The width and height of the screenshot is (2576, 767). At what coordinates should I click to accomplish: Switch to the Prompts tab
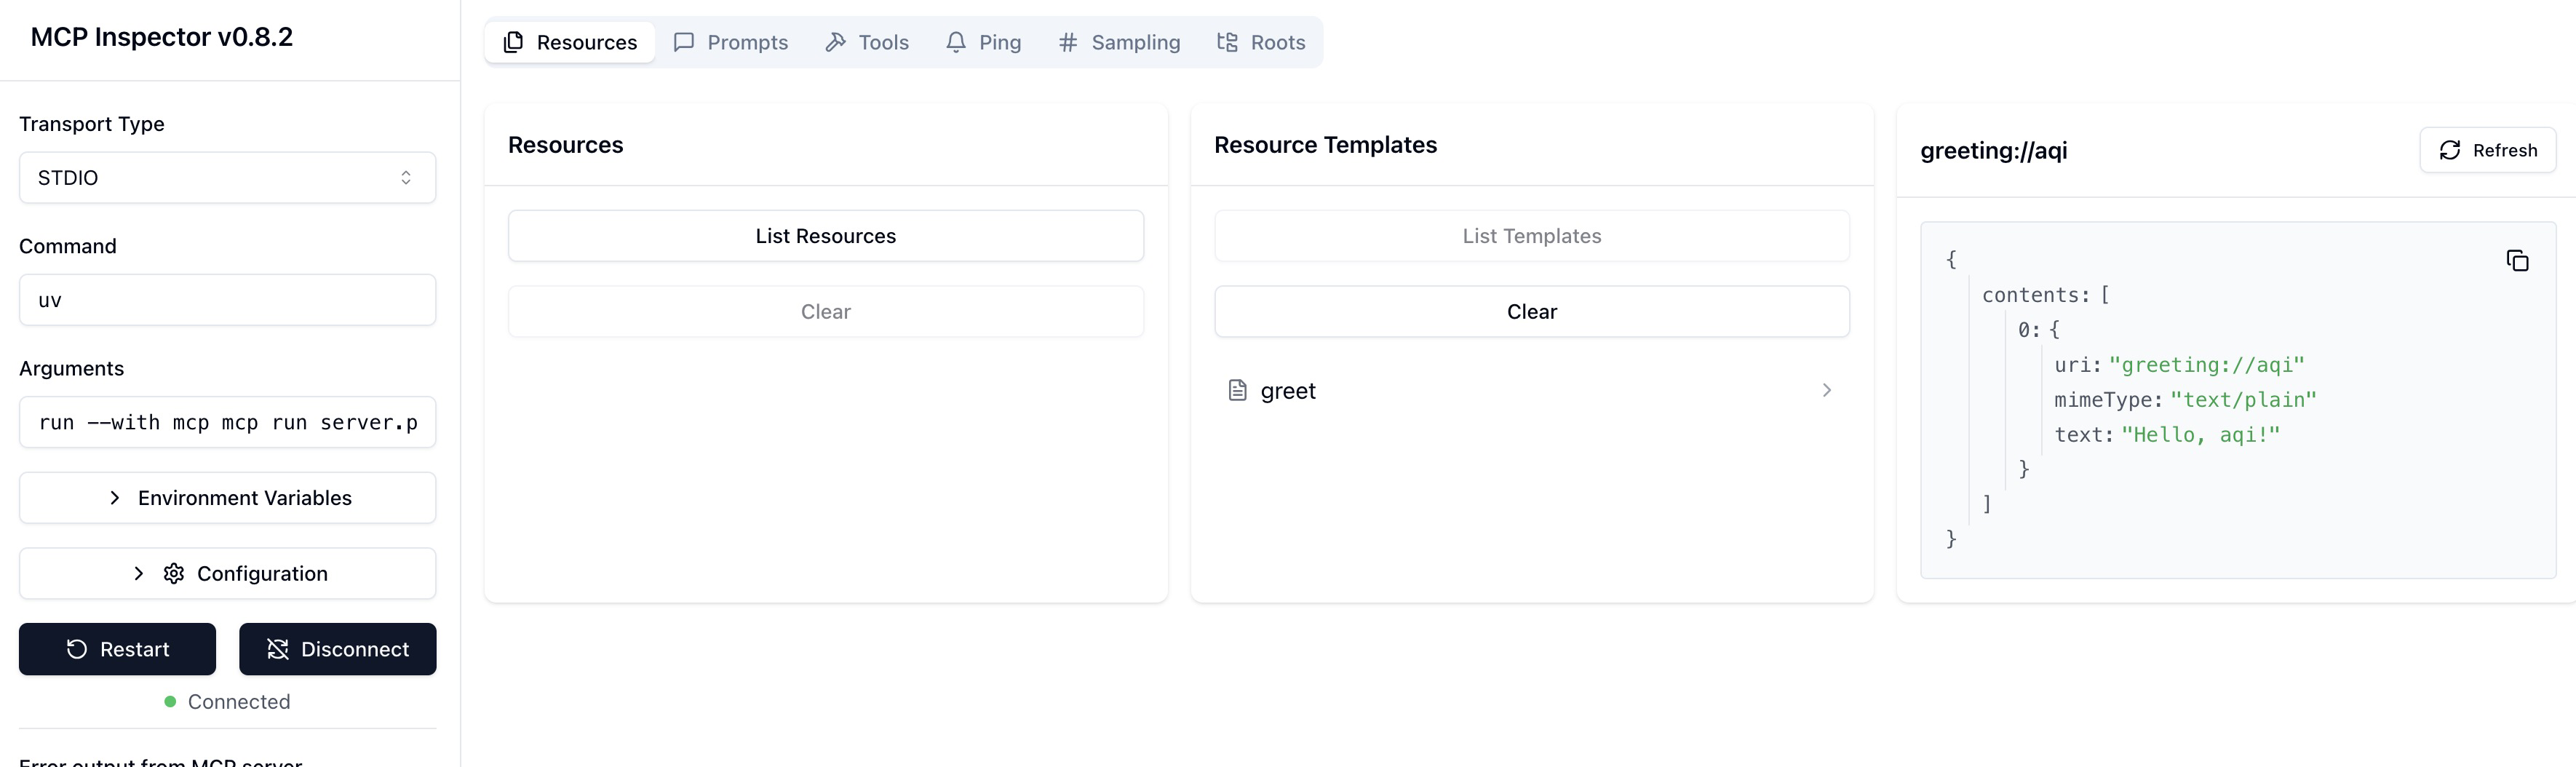click(x=731, y=42)
